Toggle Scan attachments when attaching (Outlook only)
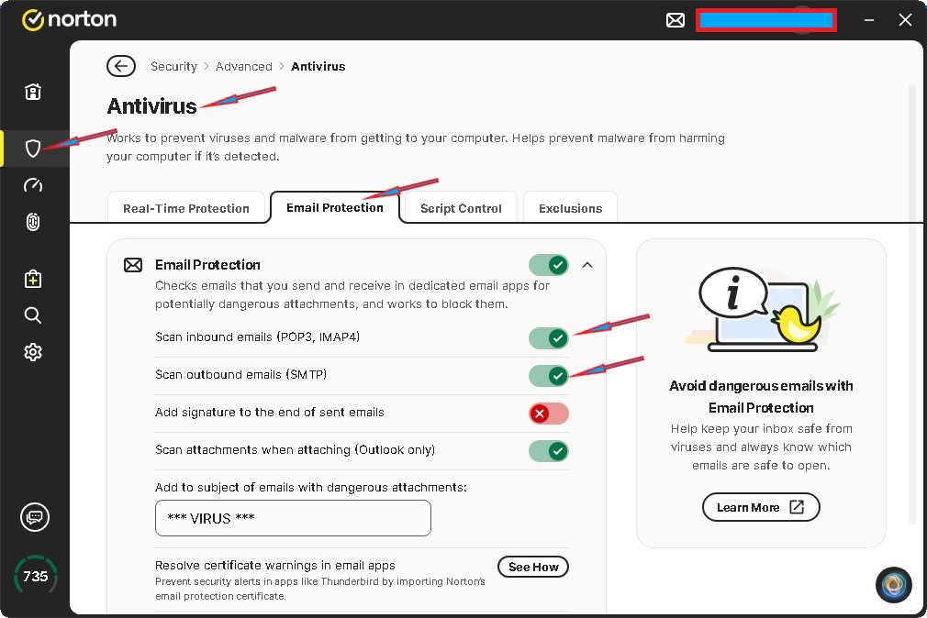 click(549, 451)
